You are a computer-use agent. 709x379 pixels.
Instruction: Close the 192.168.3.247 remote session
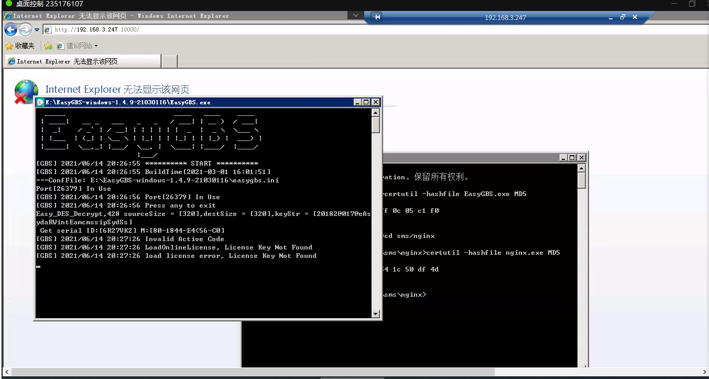[x=635, y=17]
